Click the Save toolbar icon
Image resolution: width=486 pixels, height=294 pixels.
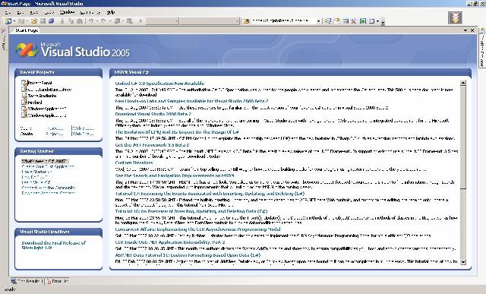pyautogui.click(x=43, y=21)
